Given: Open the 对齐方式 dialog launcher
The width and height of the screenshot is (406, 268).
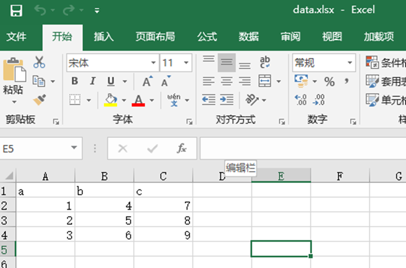Looking at the screenshot, I should [x=282, y=122].
